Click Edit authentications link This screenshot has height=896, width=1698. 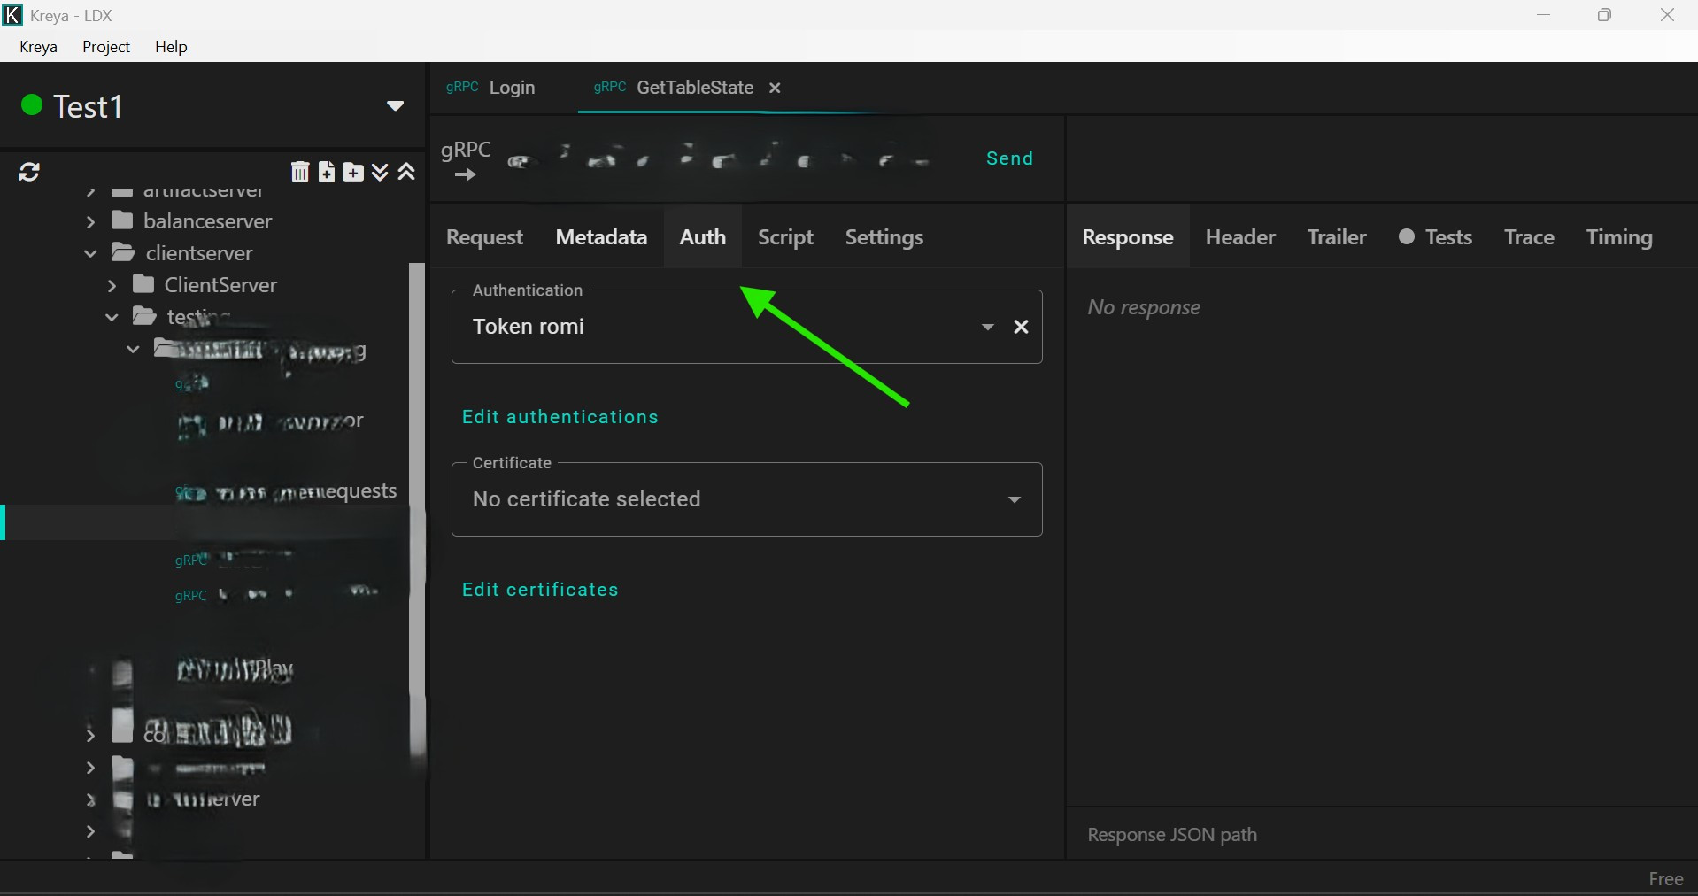(560, 417)
